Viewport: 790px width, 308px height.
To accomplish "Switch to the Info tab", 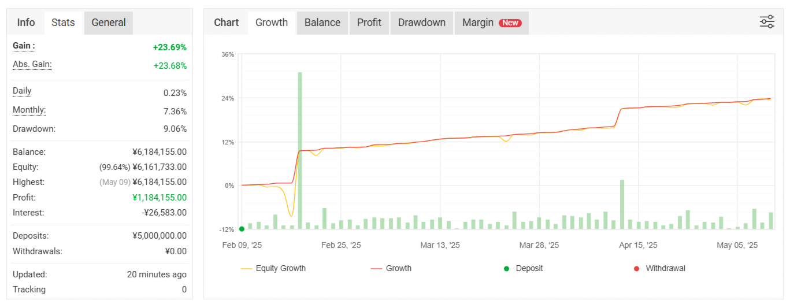I will [x=26, y=23].
